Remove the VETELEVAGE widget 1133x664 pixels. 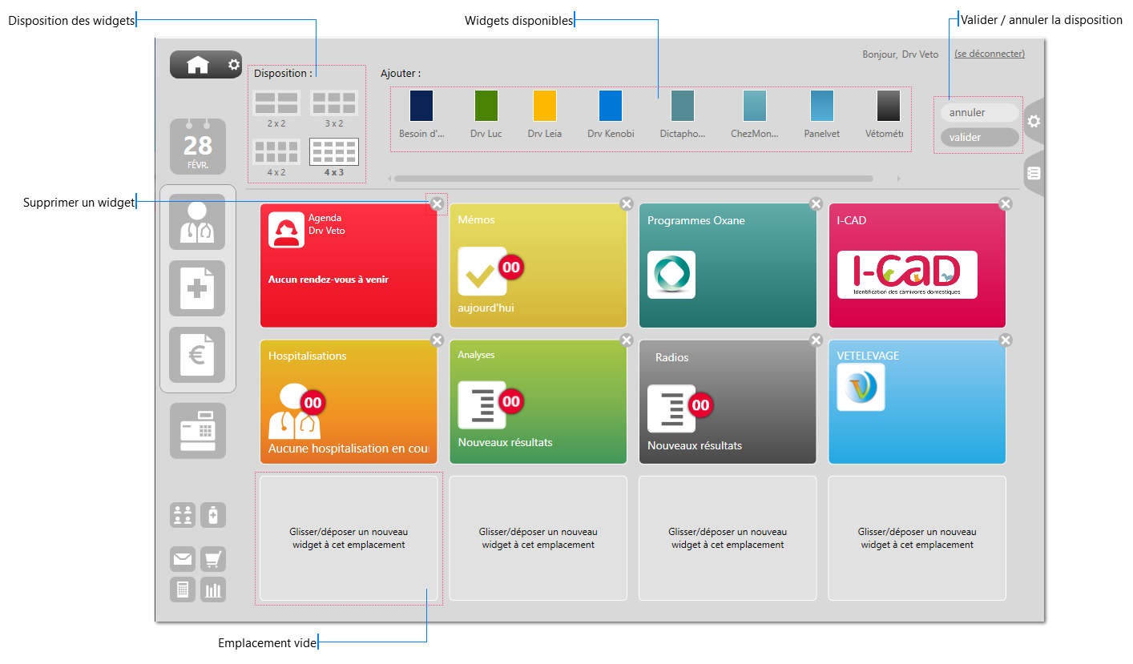click(x=1006, y=340)
